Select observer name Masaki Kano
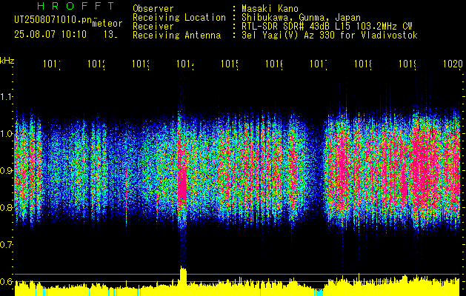The image size is (466, 296). point(270,9)
